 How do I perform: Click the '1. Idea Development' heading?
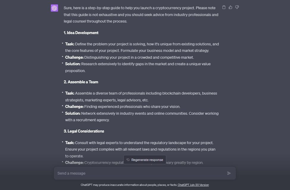point(81,33)
